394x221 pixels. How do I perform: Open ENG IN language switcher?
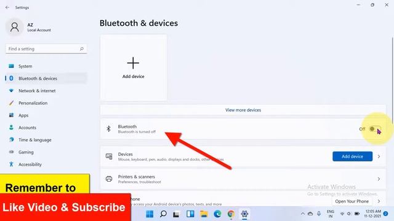point(331,214)
